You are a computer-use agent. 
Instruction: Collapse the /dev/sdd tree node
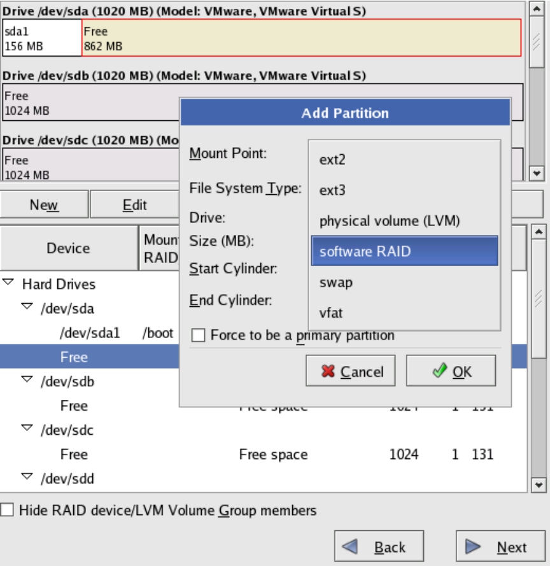tap(27, 477)
